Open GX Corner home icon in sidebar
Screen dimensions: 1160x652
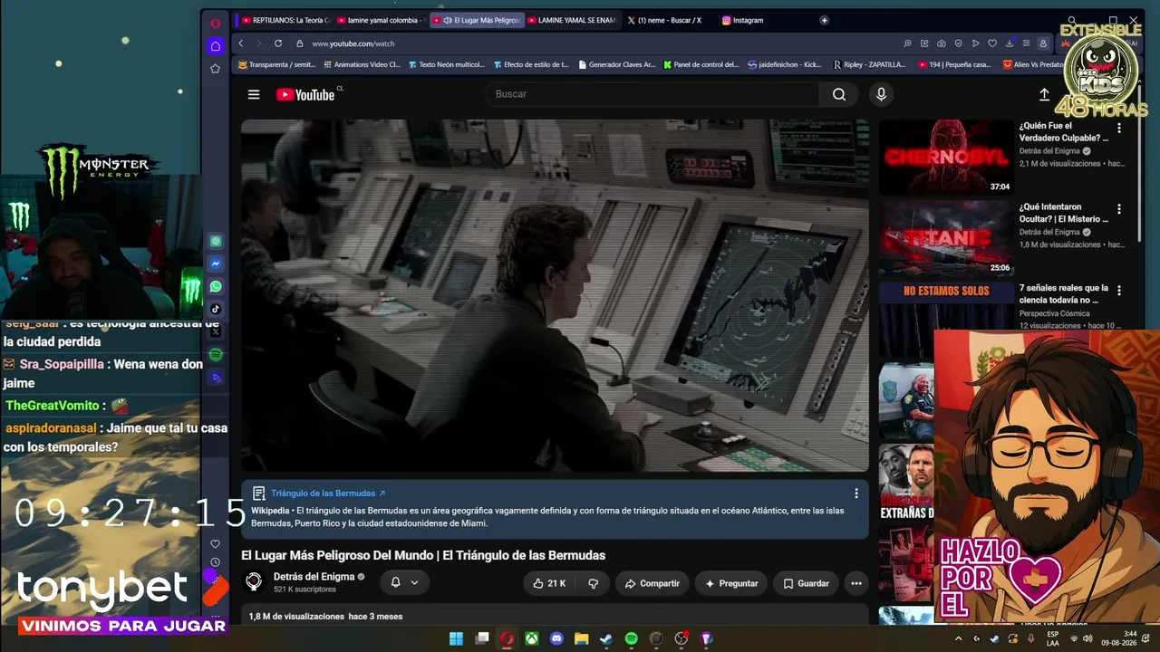click(215, 46)
